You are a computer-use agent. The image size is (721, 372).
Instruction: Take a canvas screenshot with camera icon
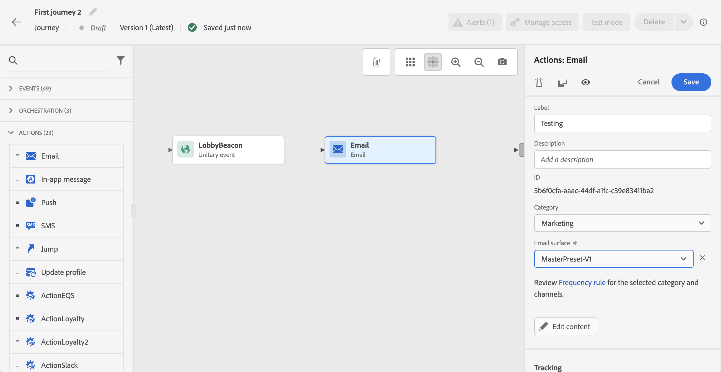pyautogui.click(x=502, y=62)
